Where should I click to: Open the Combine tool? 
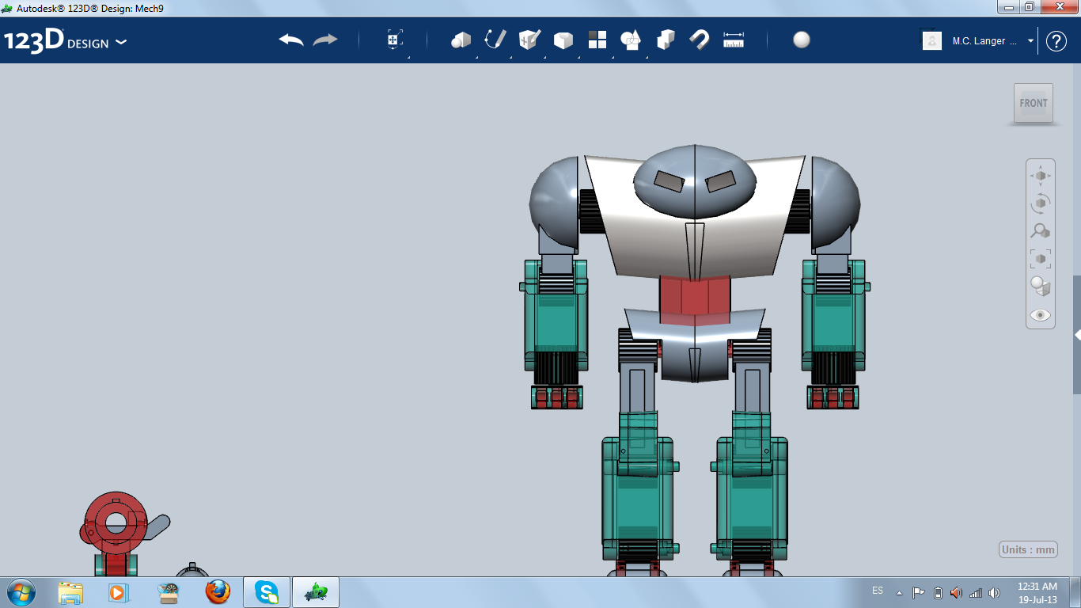point(666,40)
